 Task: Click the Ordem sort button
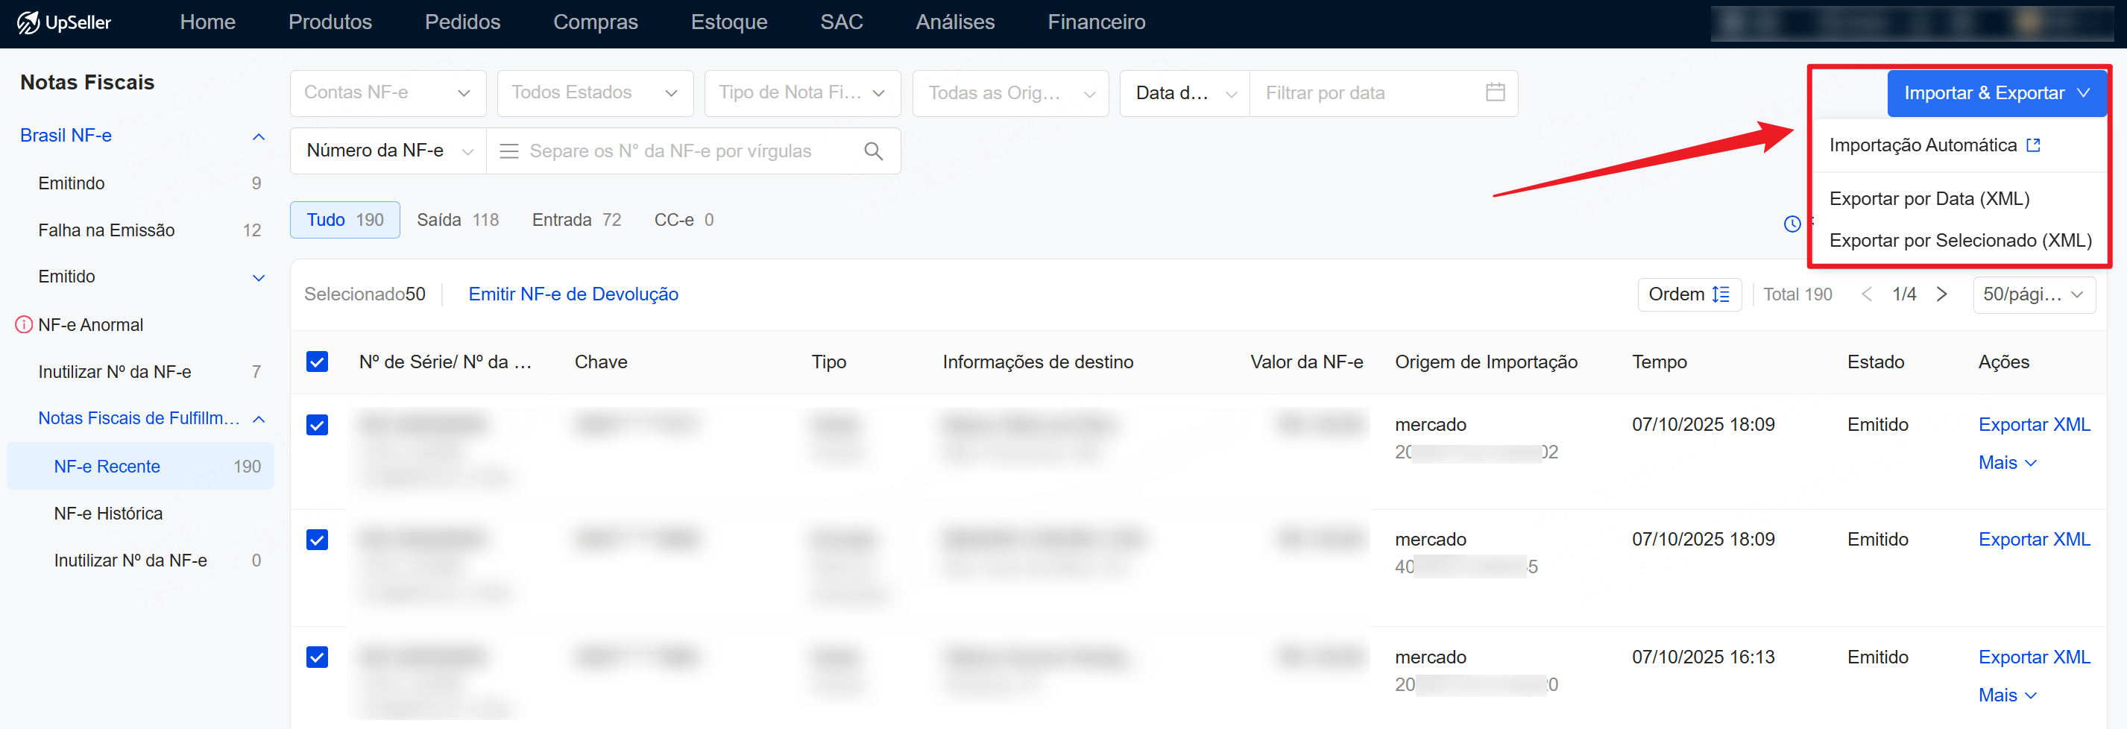tap(1689, 294)
